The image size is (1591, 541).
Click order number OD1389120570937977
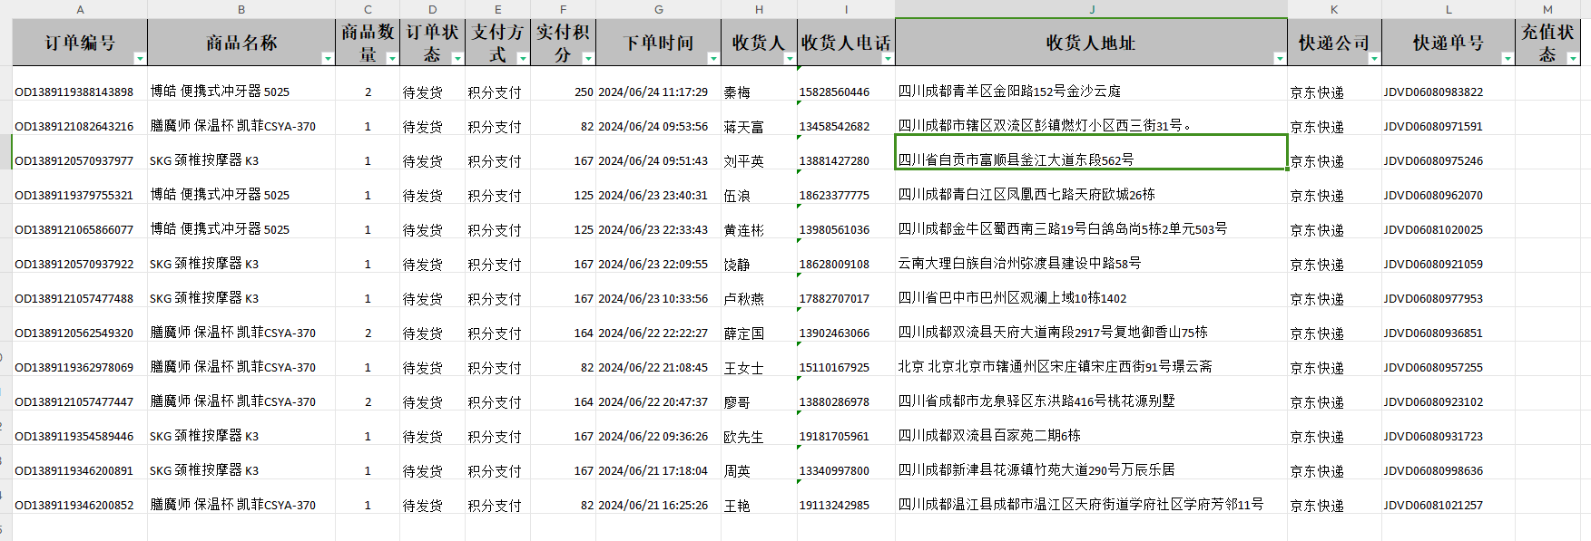click(74, 161)
